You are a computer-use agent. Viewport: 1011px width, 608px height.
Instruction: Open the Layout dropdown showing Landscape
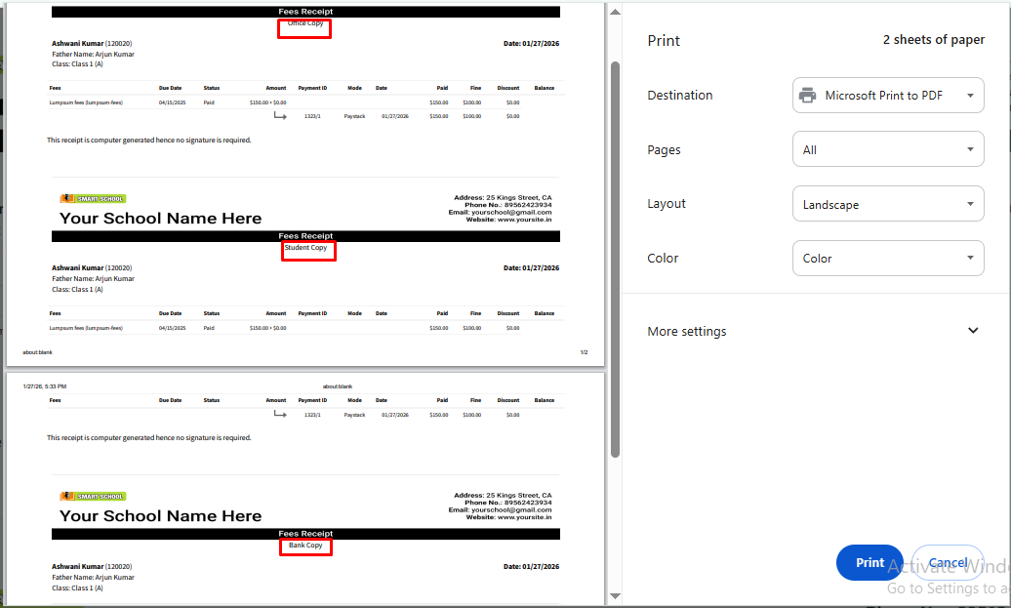coord(887,205)
